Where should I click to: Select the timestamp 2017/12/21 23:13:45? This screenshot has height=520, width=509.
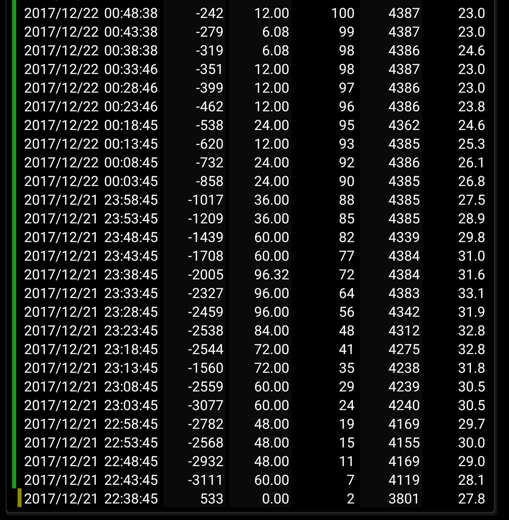91,368
